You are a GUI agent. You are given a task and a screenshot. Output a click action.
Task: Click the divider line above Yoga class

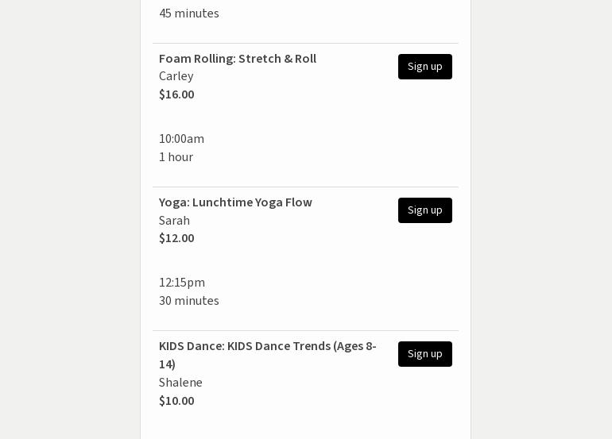click(x=305, y=187)
